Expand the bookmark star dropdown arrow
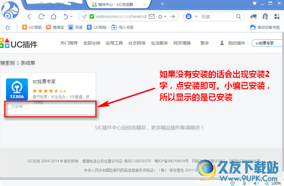This screenshot has width=284, height=186. (x=165, y=17)
